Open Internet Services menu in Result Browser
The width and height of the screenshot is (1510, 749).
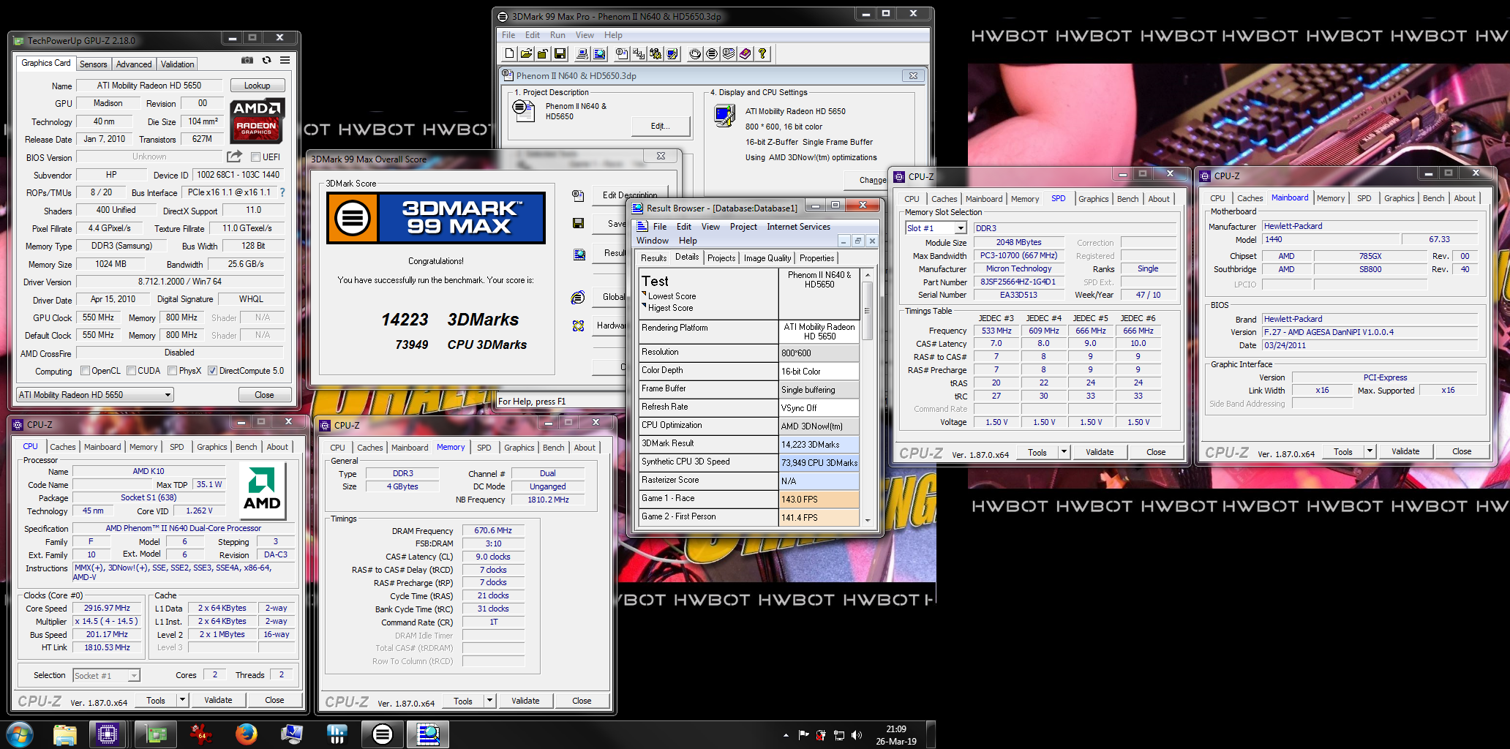click(x=798, y=227)
